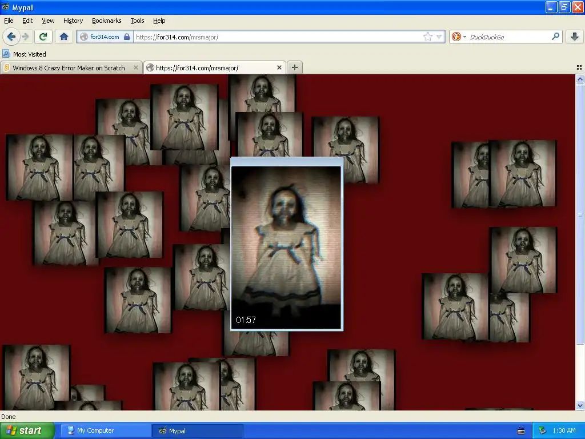585x439 pixels.
Task: Click the 01:57 timer text
Action: [x=246, y=320]
